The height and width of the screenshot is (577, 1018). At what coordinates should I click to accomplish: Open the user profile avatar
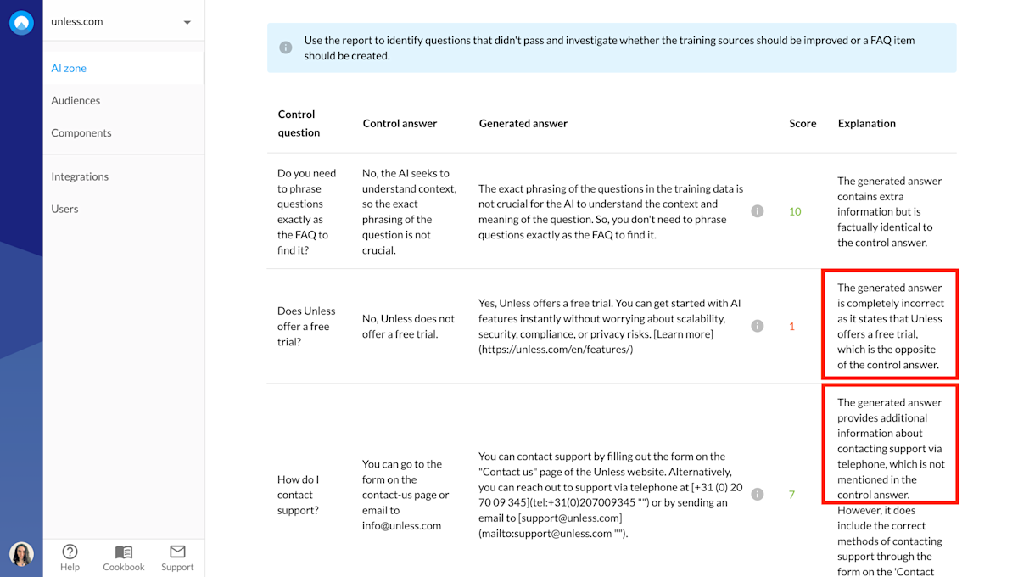(x=21, y=554)
